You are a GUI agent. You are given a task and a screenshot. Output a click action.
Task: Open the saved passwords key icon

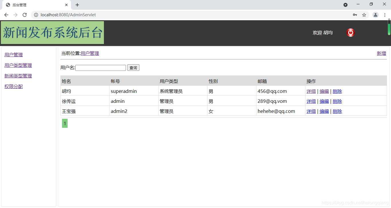coord(355,15)
